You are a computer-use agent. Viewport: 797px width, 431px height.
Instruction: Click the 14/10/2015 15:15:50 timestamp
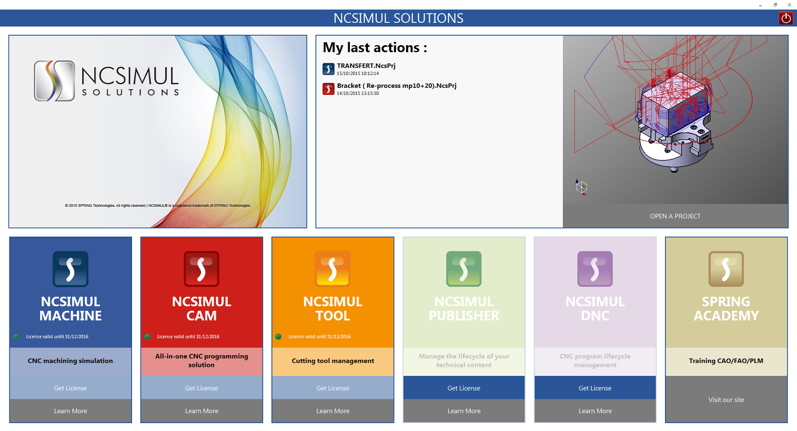[x=358, y=93]
